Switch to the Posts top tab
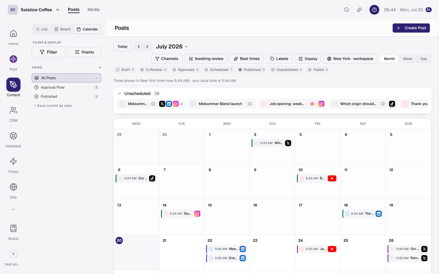The height and width of the screenshot is (274, 439). (x=74, y=9)
